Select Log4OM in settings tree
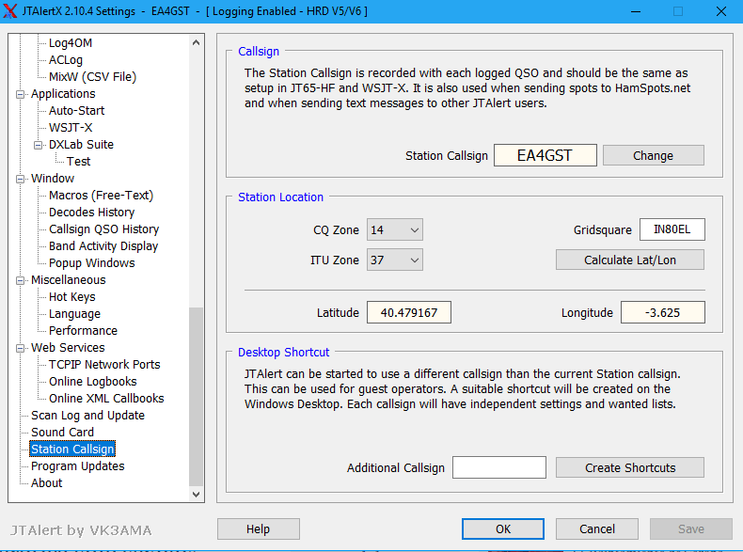The height and width of the screenshot is (552, 743). (71, 43)
